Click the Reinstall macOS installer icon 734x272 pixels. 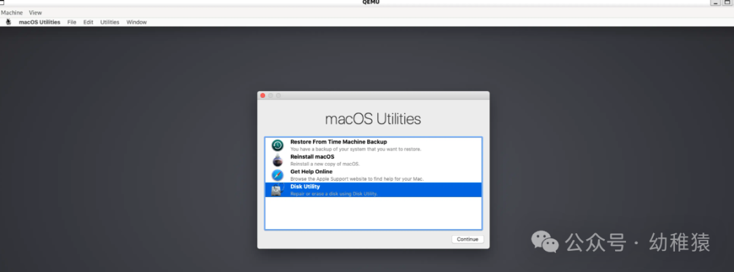click(x=277, y=160)
